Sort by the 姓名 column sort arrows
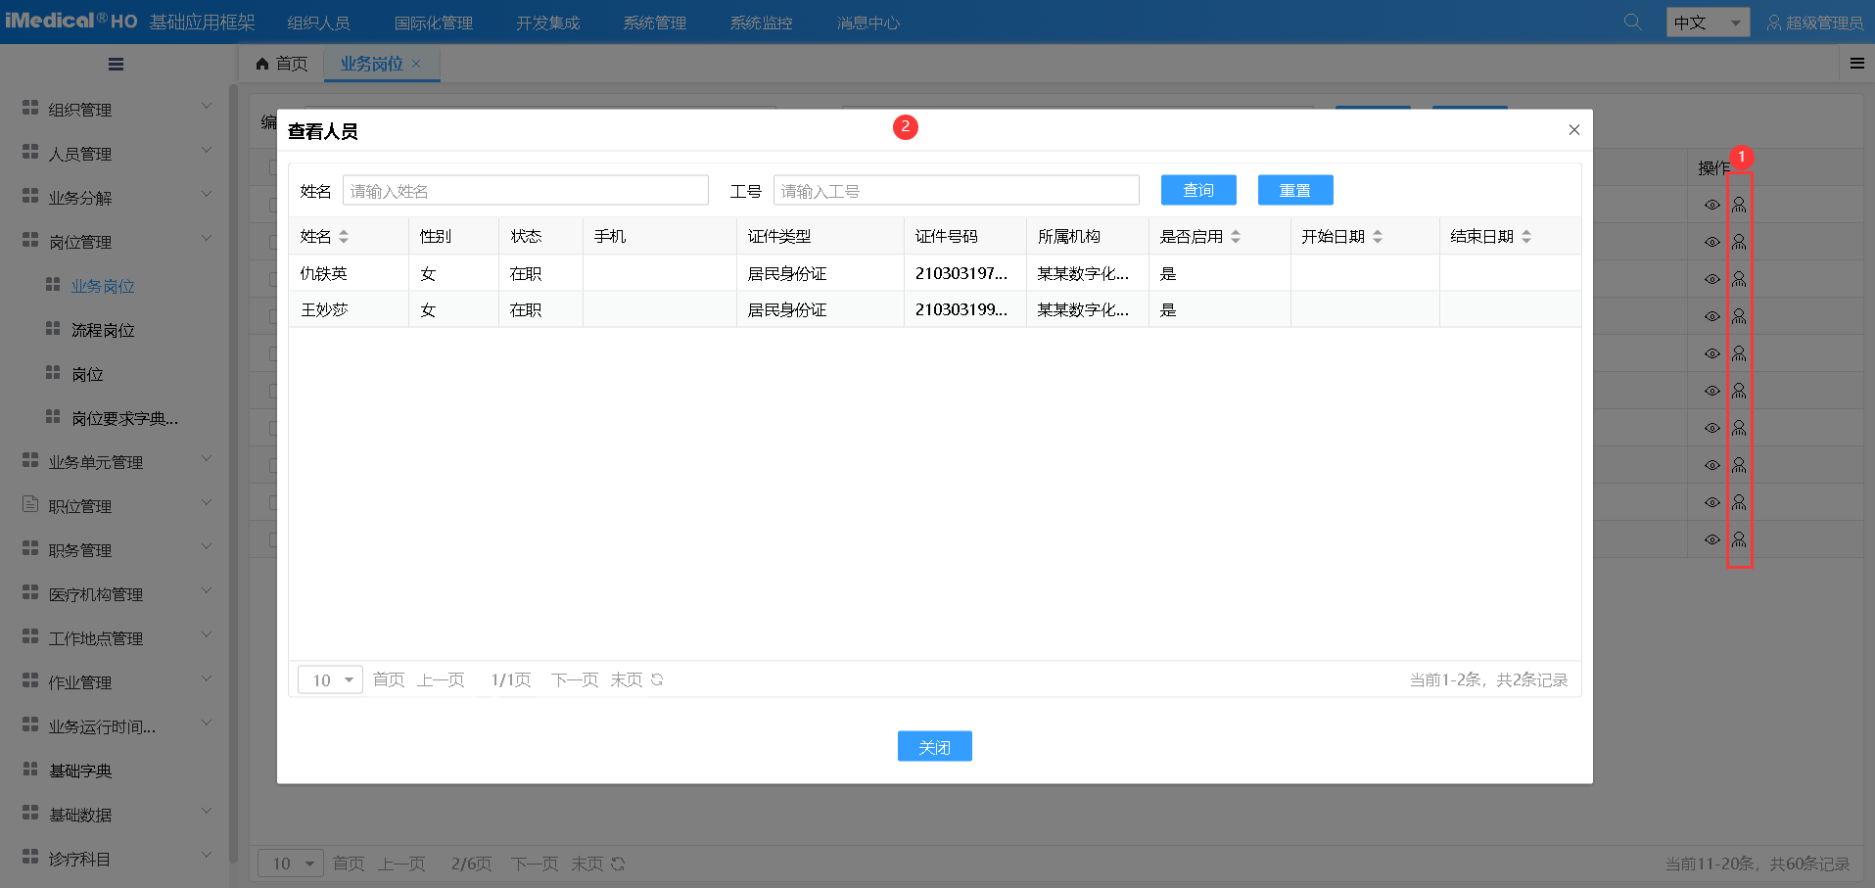This screenshot has height=888, width=1875. coord(344,237)
